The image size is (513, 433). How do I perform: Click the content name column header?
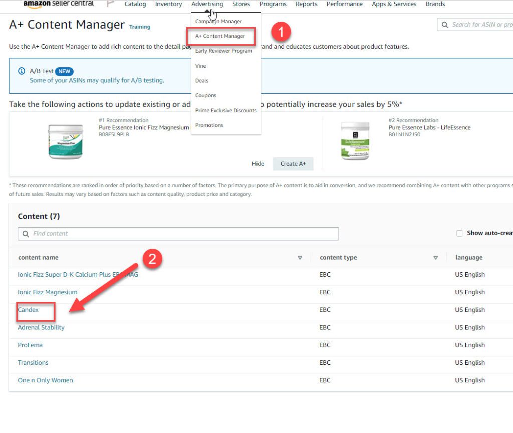38,257
